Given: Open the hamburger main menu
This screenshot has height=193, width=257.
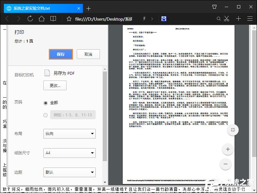Looking at the screenshot, I should click(250, 19).
